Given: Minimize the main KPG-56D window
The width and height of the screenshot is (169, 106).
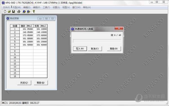Looking at the screenshot, I should 152,2.
